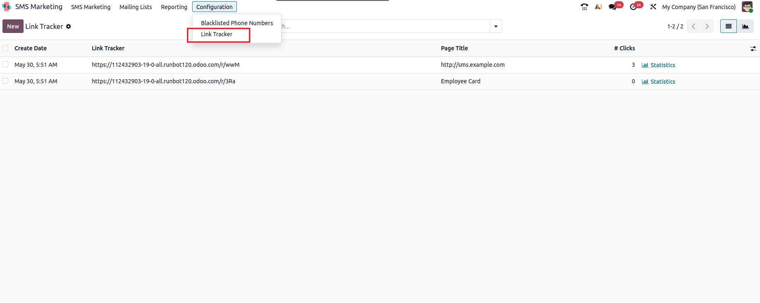Open the Reporting menu
760x303 pixels.
(x=174, y=7)
